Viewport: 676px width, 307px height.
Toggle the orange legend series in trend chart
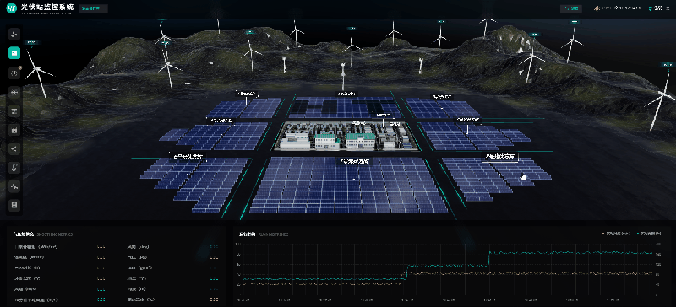pos(616,234)
